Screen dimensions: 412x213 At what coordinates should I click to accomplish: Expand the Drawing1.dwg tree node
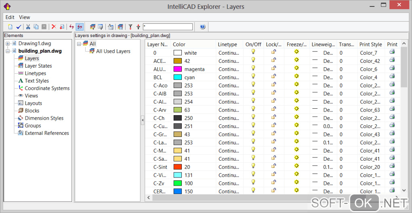click(x=8, y=43)
